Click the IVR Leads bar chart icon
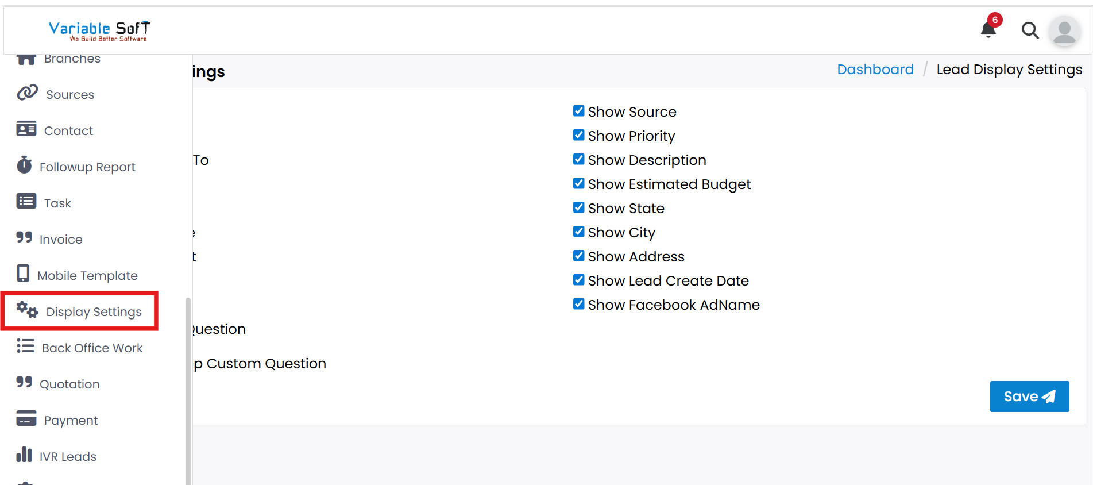 24,455
